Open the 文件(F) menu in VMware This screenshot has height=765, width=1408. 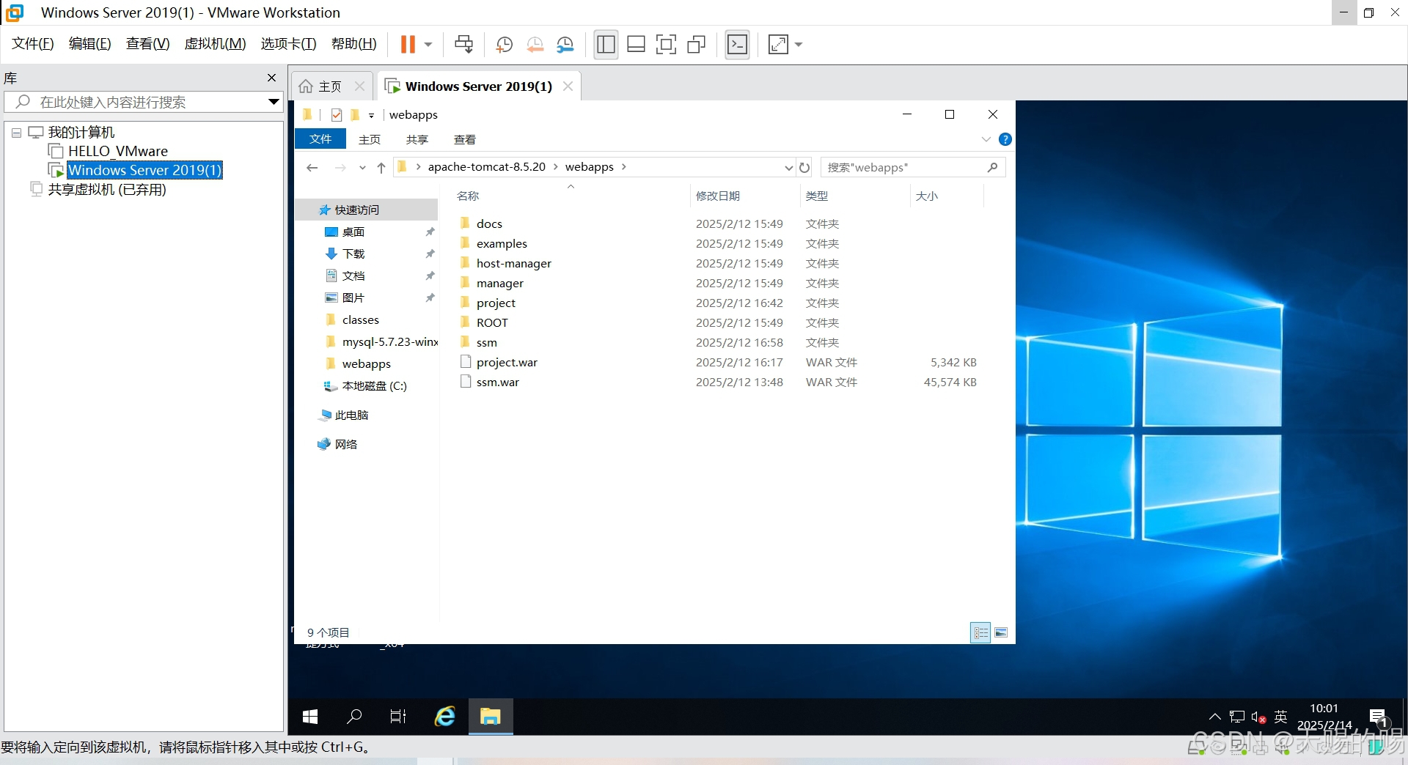coord(33,44)
